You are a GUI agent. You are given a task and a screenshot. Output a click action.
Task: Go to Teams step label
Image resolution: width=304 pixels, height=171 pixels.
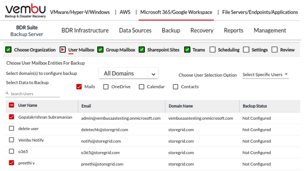click(199, 50)
